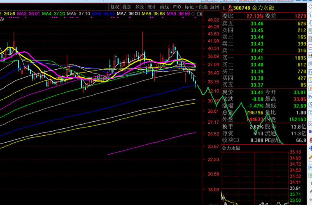Click the 委比 27.13% value
The height and width of the screenshot is (205, 312).
pyautogui.click(x=255, y=16)
